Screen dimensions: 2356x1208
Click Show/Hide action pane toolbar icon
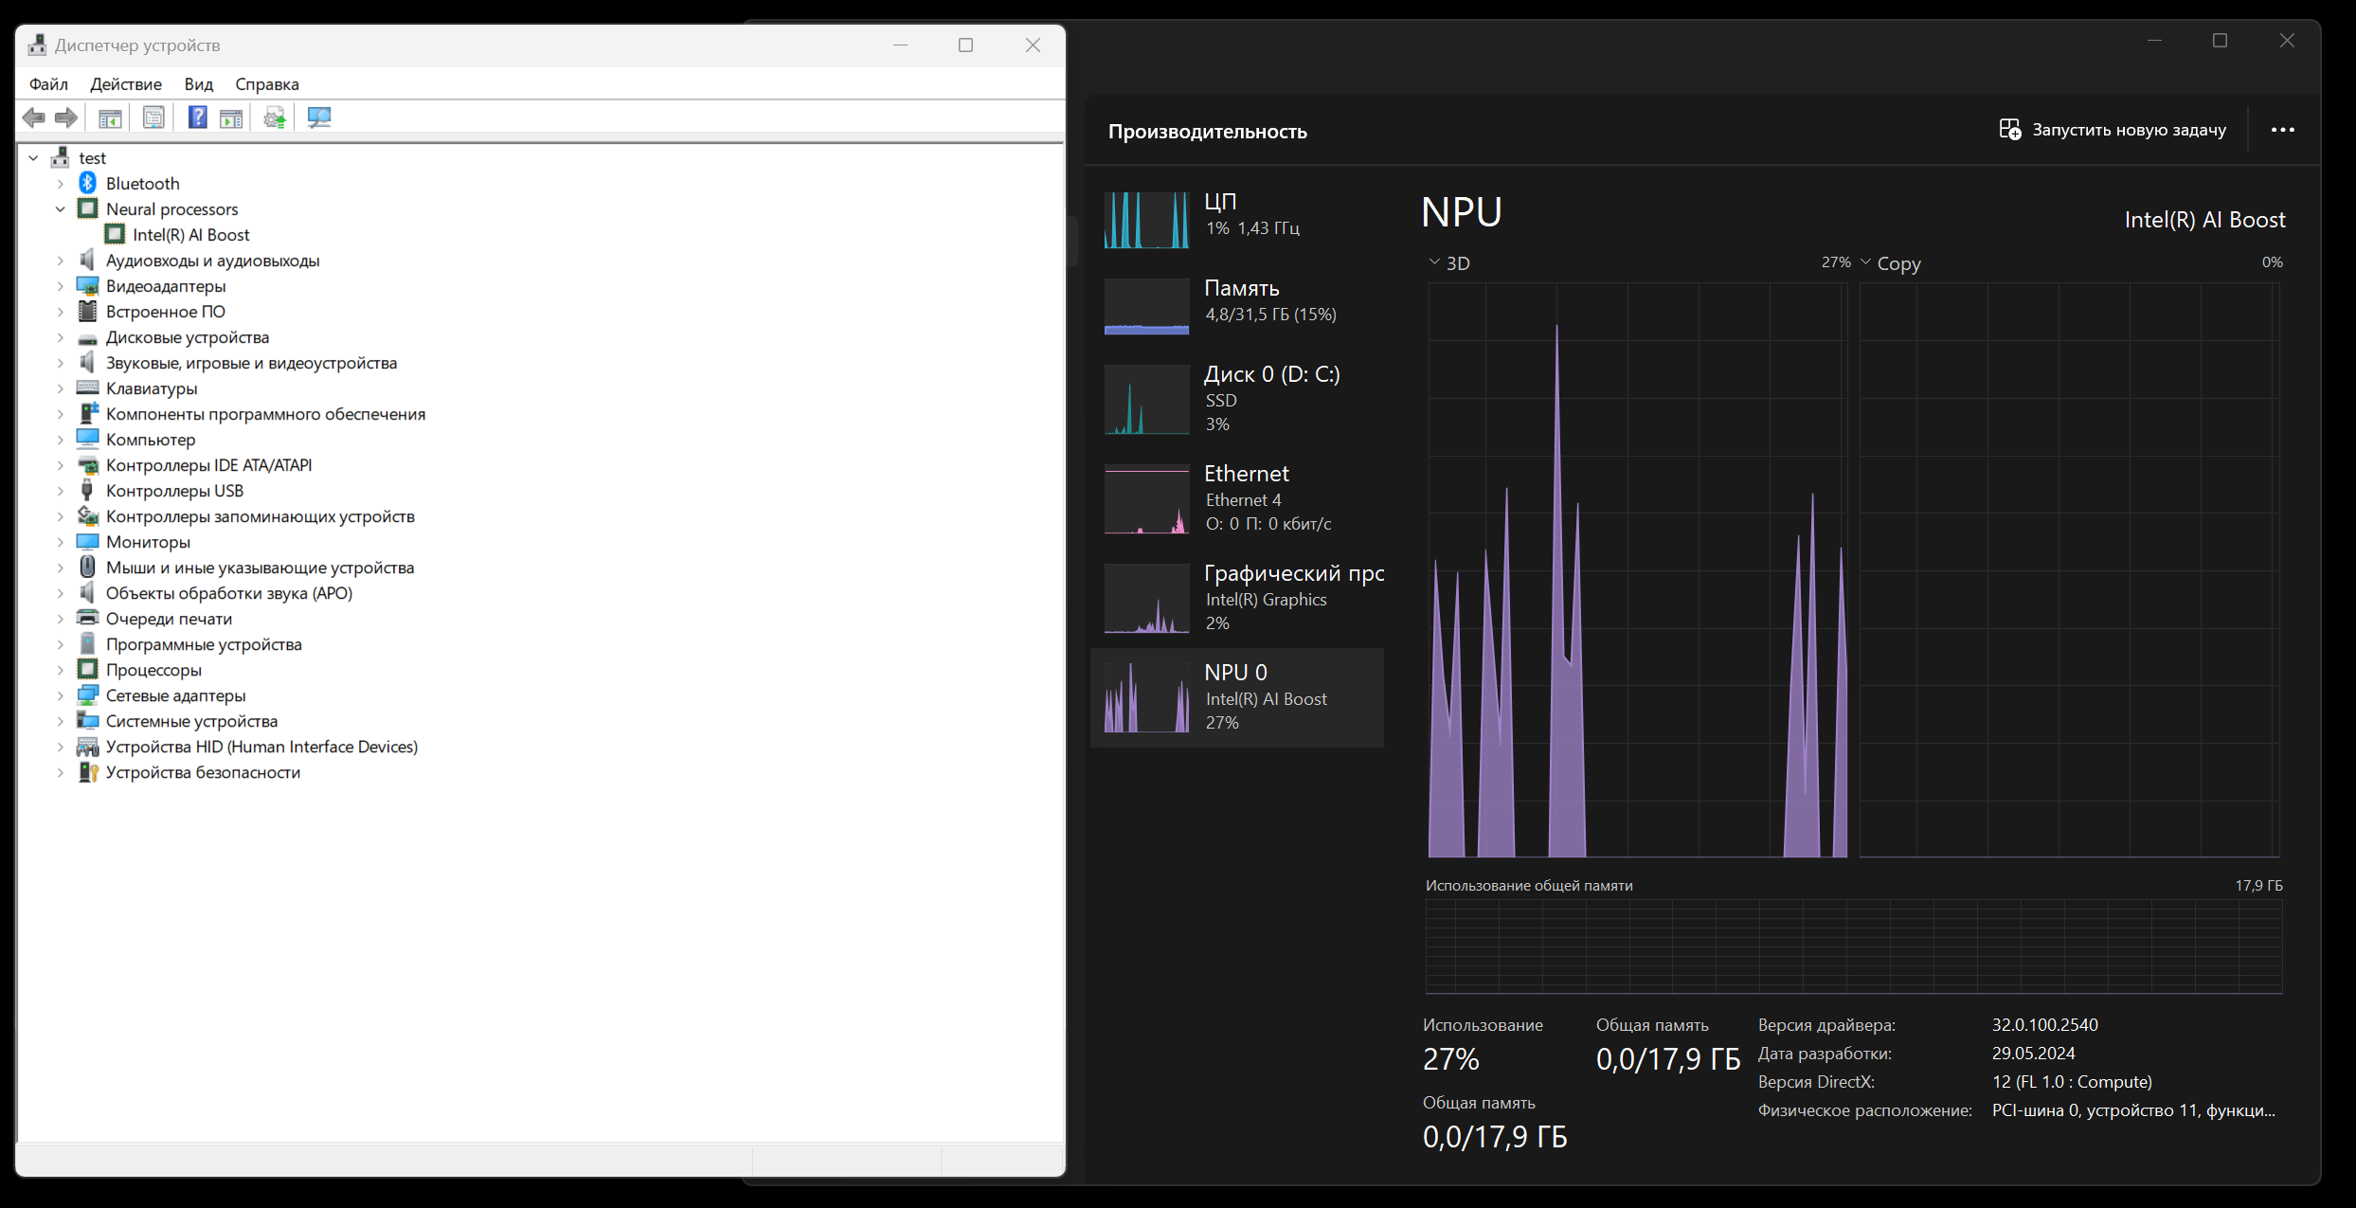(231, 117)
